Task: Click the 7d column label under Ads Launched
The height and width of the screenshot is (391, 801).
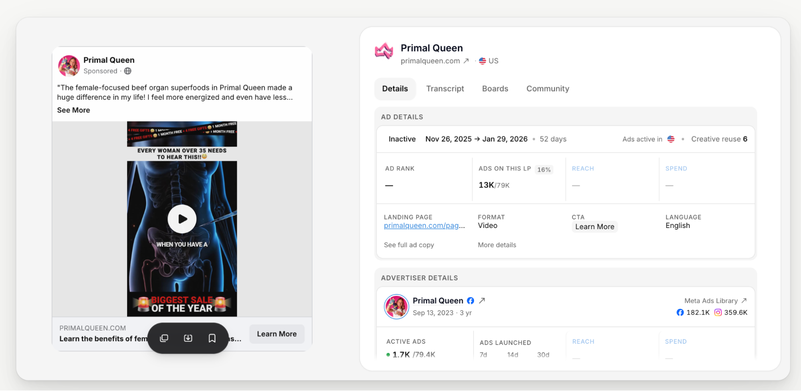Action: point(483,355)
